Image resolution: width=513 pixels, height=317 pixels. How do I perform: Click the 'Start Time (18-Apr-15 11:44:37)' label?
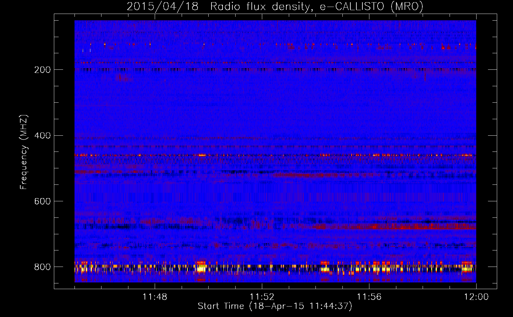coord(275,306)
